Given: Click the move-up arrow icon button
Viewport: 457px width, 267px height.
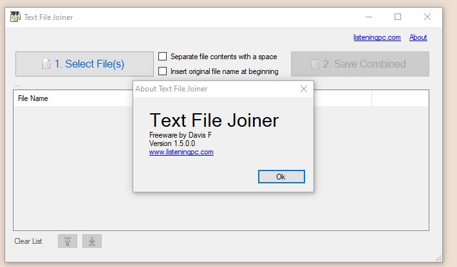Looking at the screenshot, I should [68, 241].
